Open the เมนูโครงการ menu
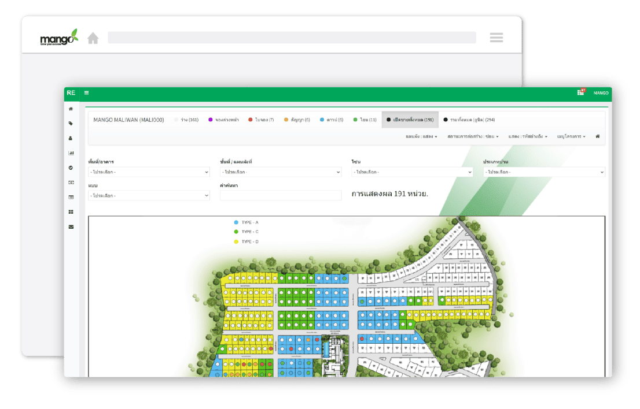 571,136
